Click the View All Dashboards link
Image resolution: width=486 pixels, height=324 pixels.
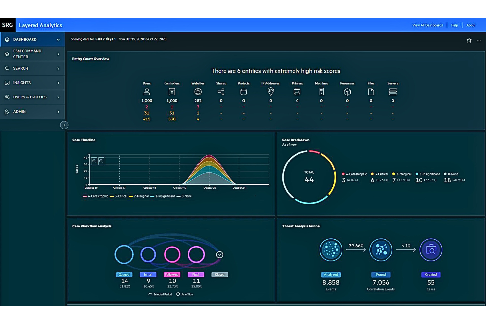pos(428,25)
